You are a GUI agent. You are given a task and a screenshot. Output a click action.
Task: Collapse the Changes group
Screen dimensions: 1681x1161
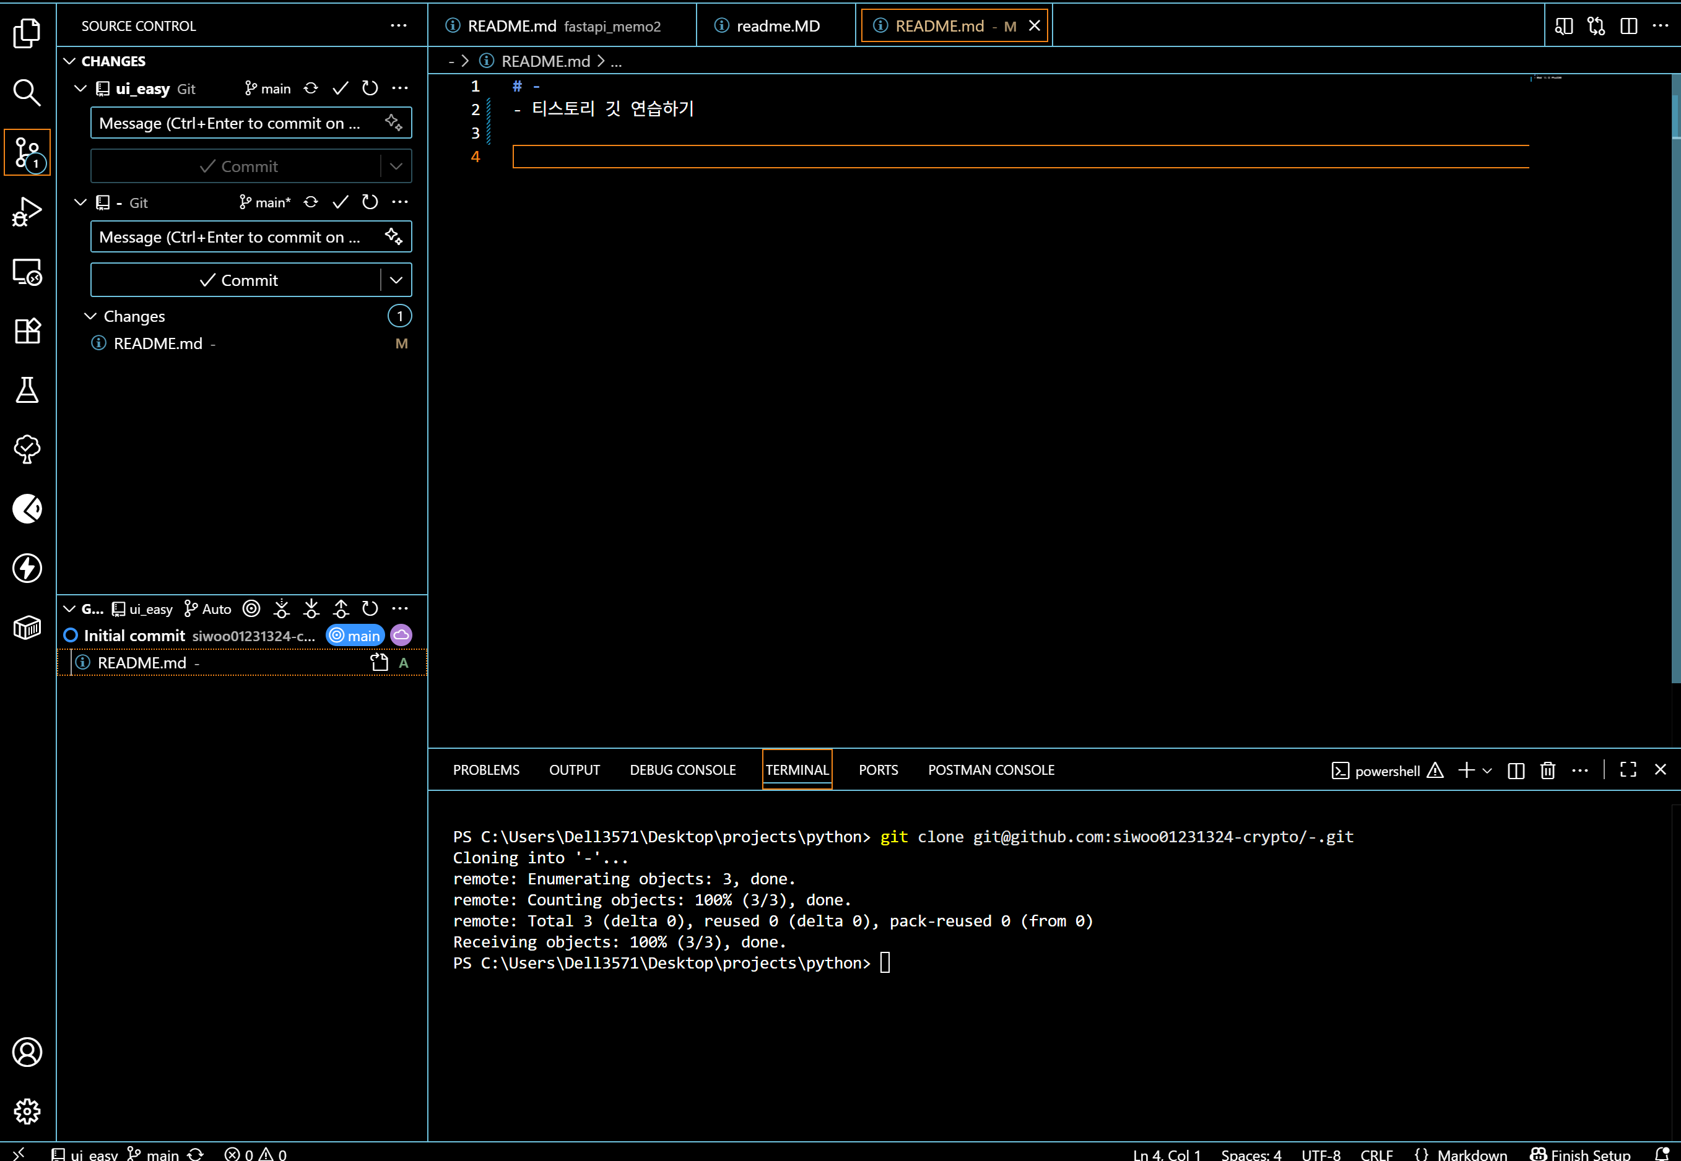point(90,316)
